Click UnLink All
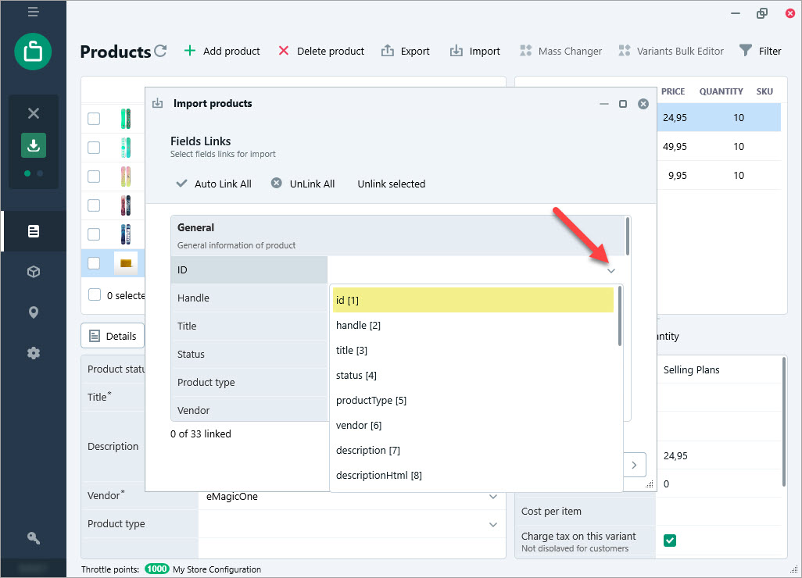 point(303,184)
